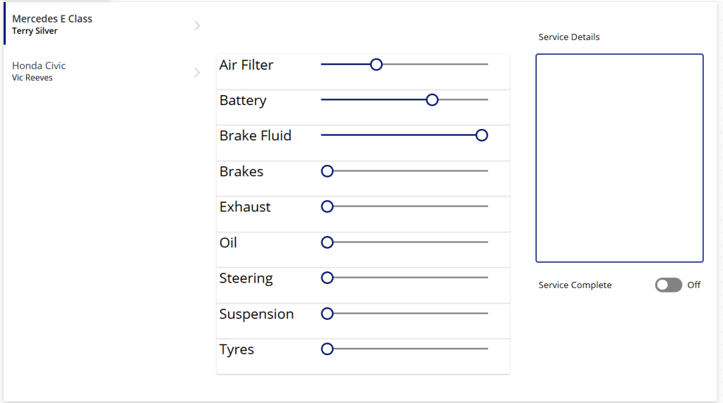Click the Air Filter slider handle
The width and height of the screenshot is (723, 403).
tap(376, 65)
